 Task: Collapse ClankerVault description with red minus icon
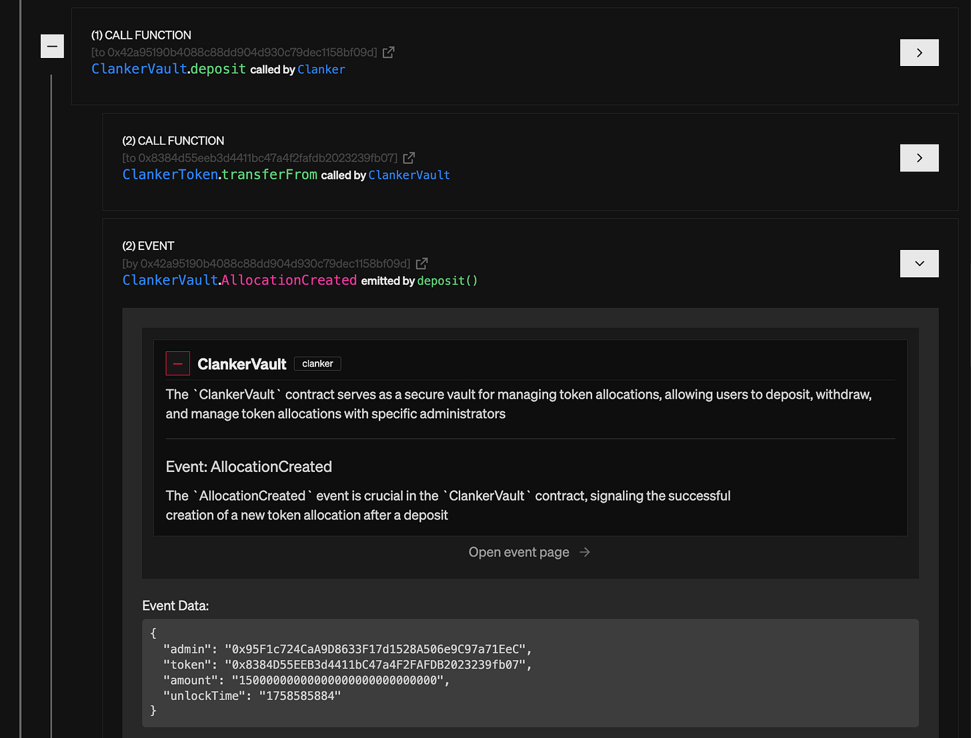click(177, 363)
